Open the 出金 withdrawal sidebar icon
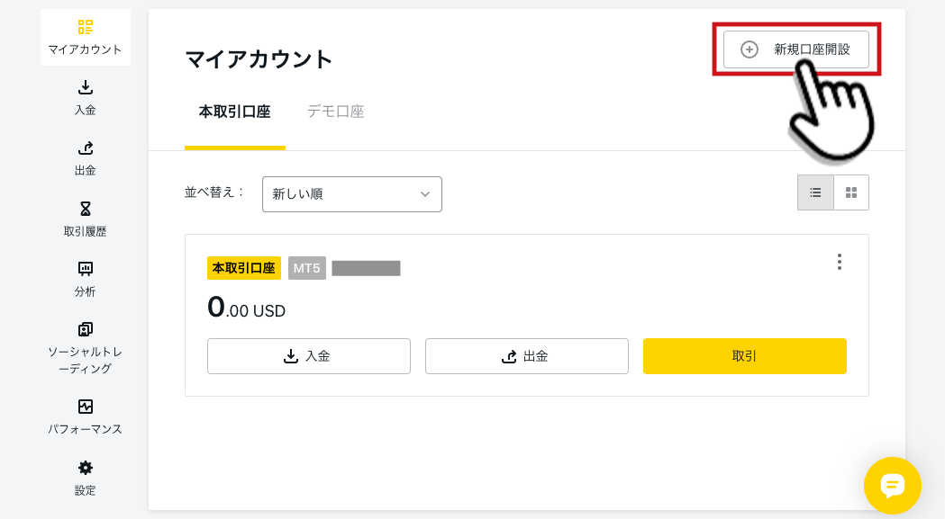 coord(85,148)
